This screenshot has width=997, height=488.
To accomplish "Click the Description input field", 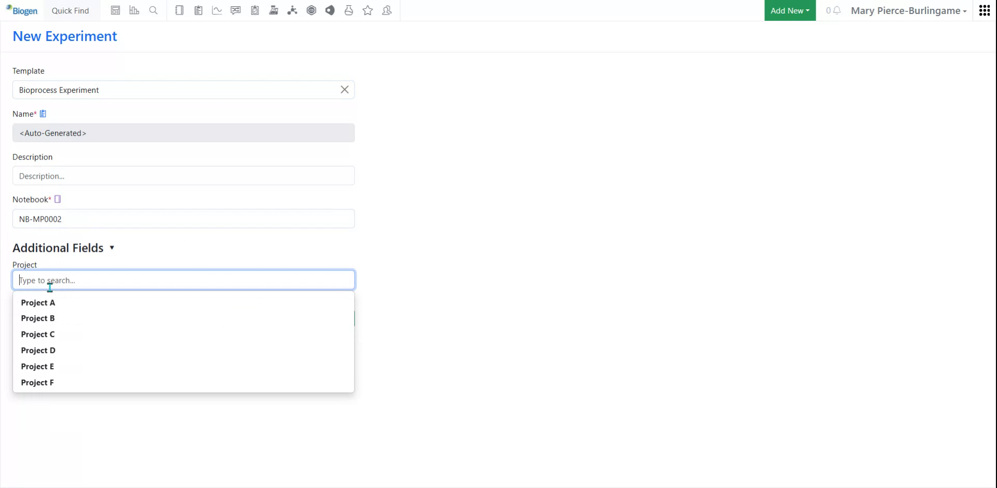I will coord(183,175).
